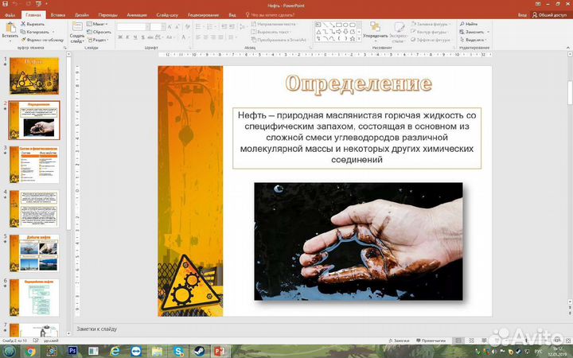Click the Tell me what to do box
The width and height of the screenshot is (573, 358).
(270, 15)
